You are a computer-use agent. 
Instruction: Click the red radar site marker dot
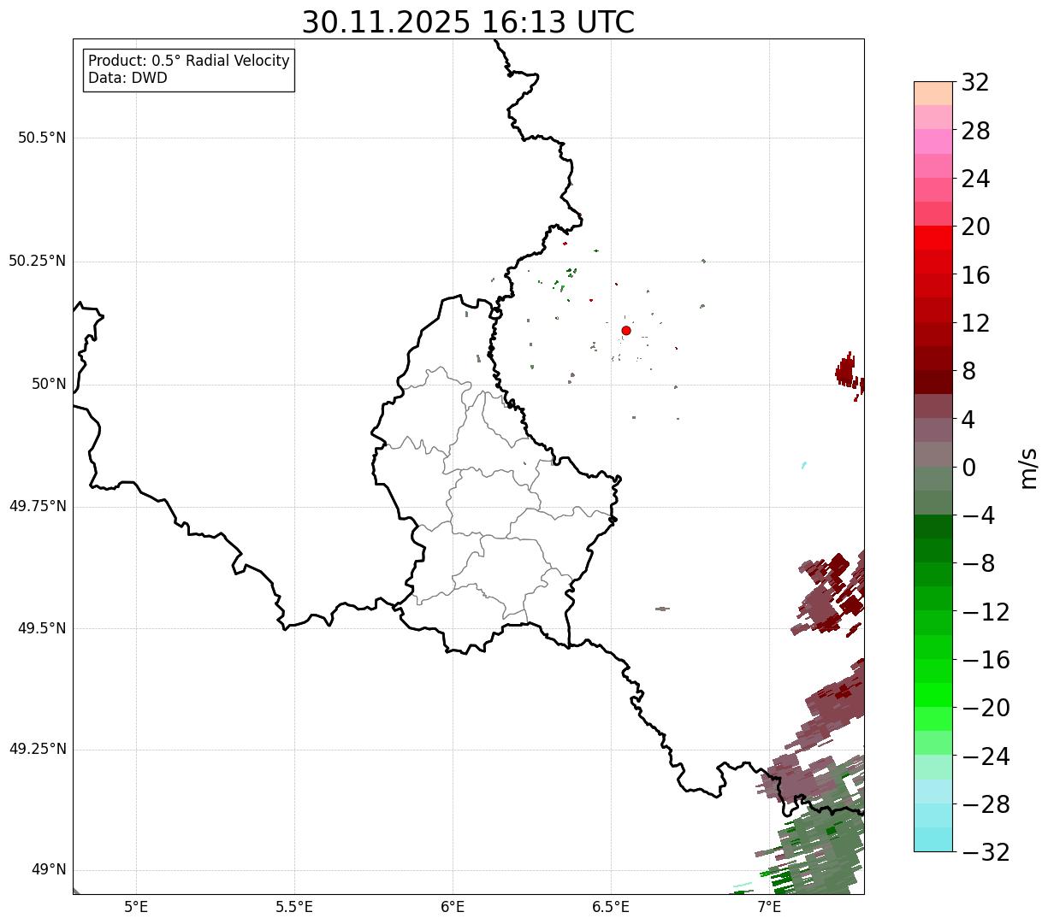(626, 330)
